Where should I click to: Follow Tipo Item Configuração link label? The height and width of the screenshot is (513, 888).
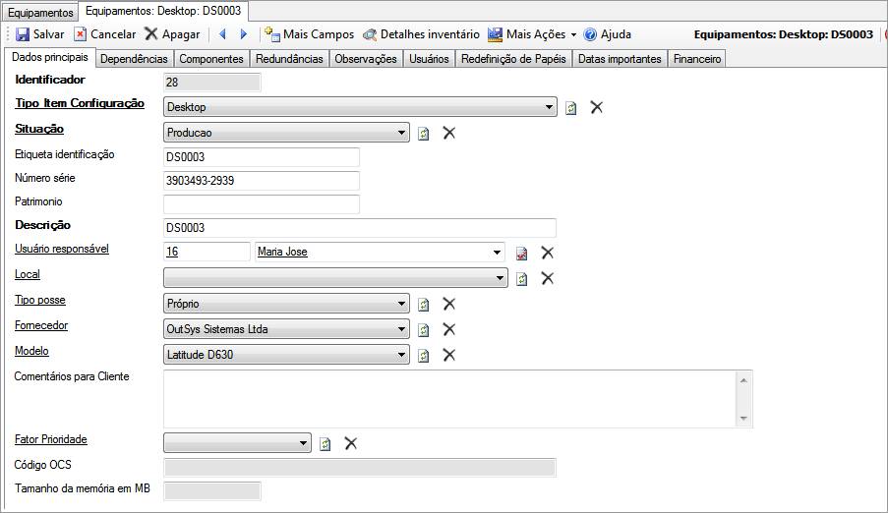coord(80,103)
